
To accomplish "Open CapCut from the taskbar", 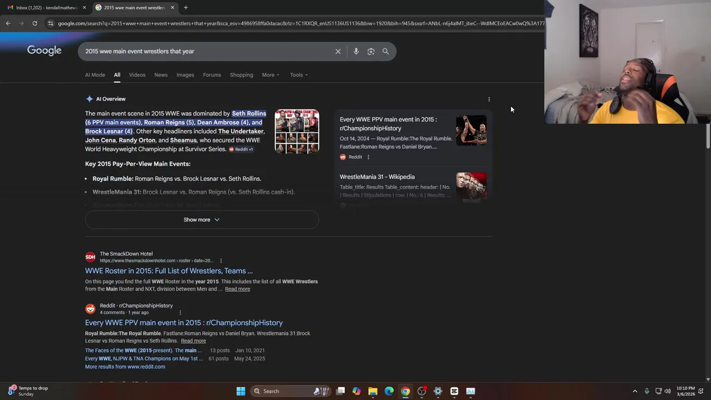I will 454,391.
